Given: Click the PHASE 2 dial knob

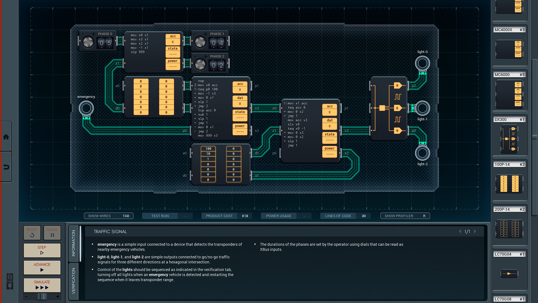Looking at the screenshot, I should click(200, 65).
